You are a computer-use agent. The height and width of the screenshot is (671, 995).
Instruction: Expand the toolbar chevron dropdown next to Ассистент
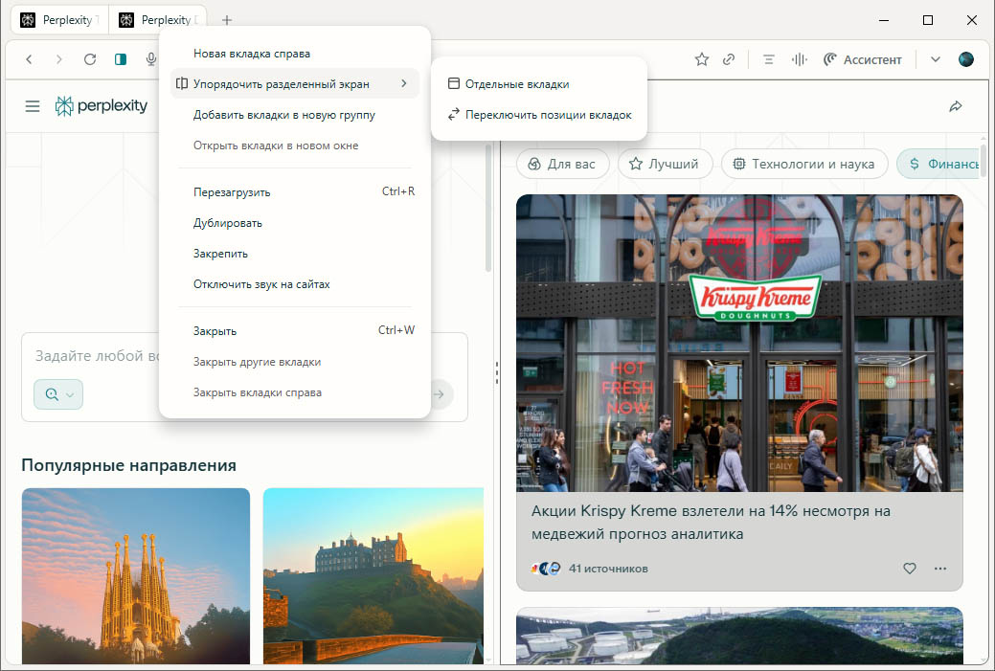[x=936, y=59]
